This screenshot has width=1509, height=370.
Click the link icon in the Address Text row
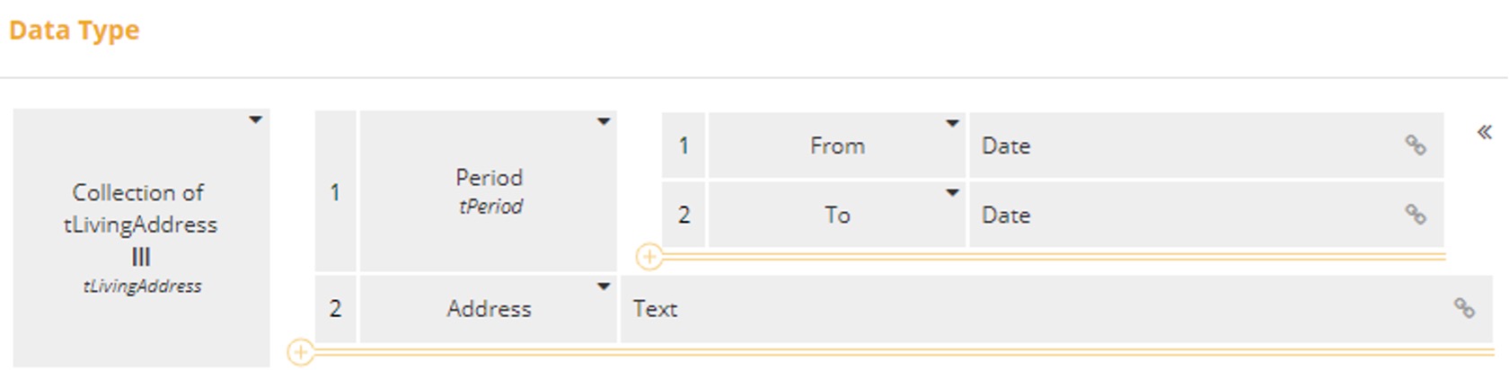click(x=1464, y=309)
